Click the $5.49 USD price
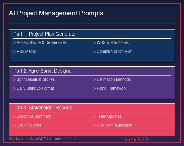The image size is (184, 146). point(136,139)
